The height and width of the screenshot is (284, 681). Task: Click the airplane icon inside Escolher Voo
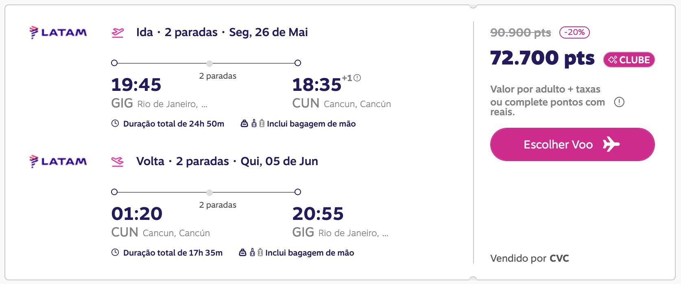coord(611,144)
